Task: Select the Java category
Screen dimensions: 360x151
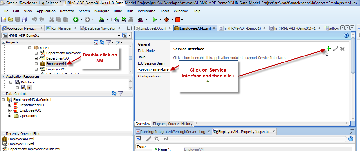Action: pyautogui.click(x=142, y=57)
